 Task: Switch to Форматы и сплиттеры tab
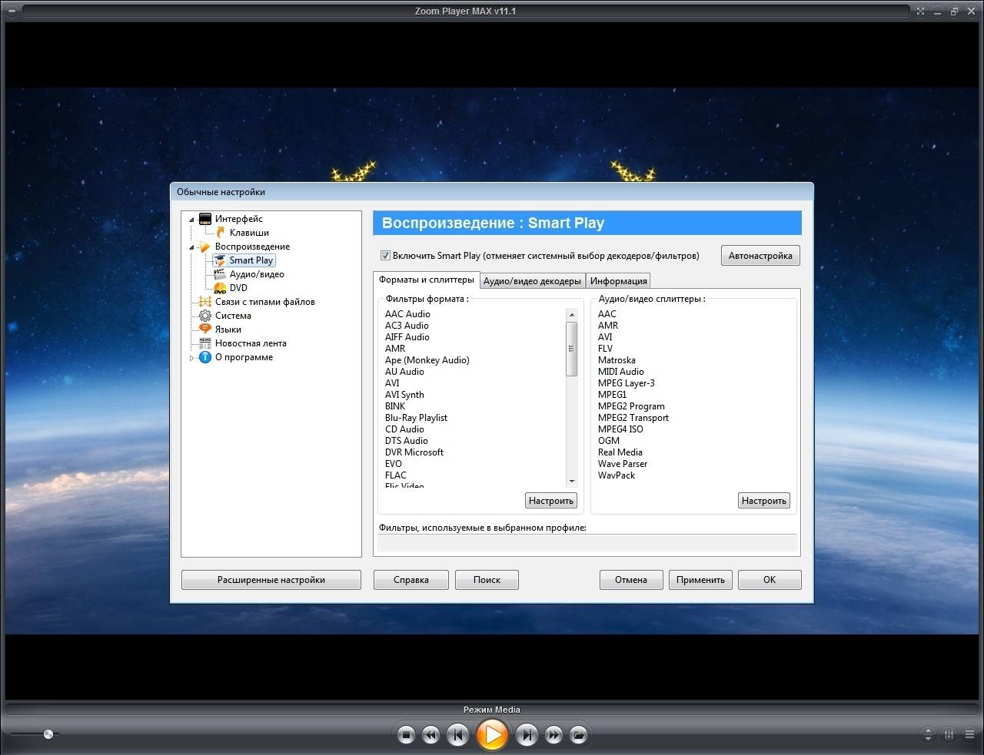(427, 280)
